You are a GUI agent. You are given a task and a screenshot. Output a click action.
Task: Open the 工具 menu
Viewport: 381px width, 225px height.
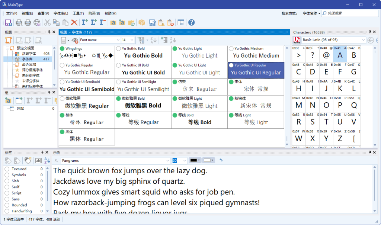click(79, 13)
